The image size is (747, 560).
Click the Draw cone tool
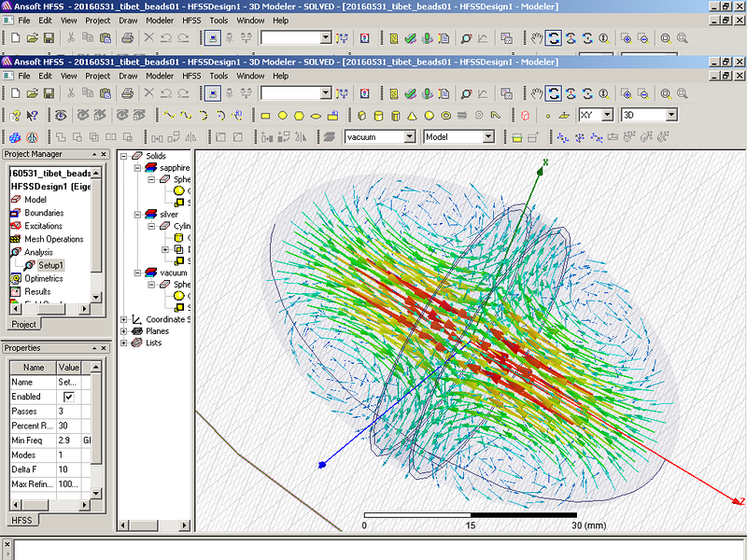(x=412, y=115)
